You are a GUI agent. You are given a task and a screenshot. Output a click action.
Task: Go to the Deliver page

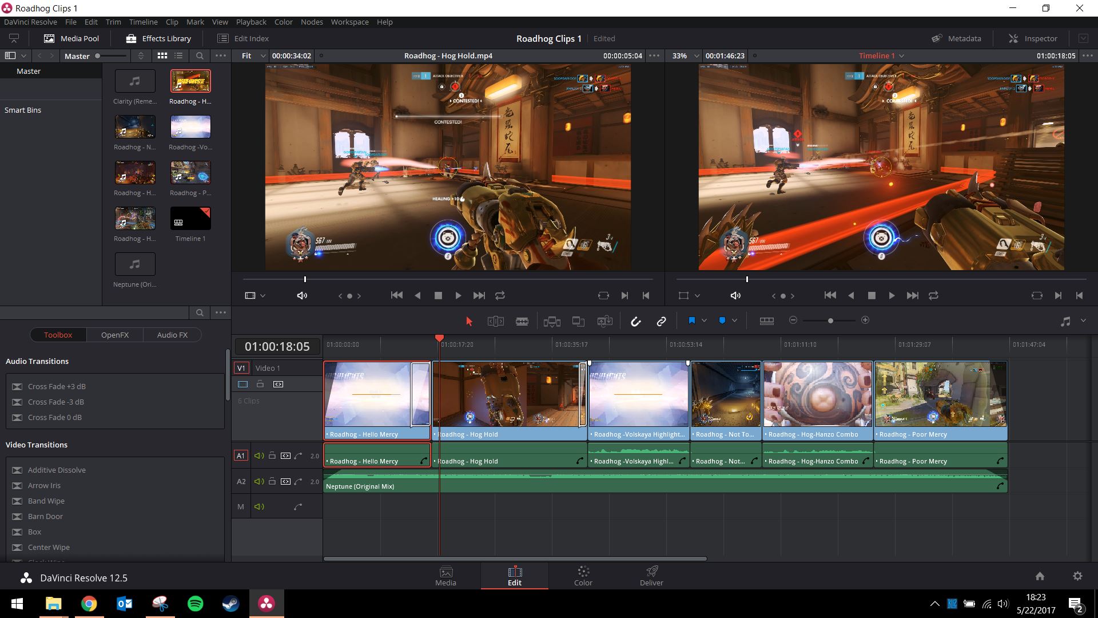pyautogui.click(x=651, y=576)
